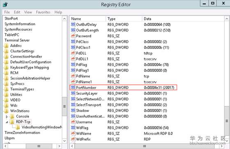The width and height of the screenshot is (230, 149).
Task: Select the Terminal Server tree item
Action: point(17,40)
